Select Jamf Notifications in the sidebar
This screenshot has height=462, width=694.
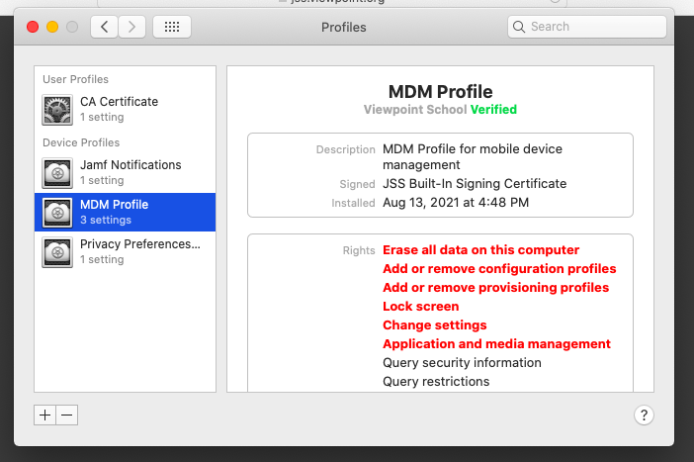[130, 165]
